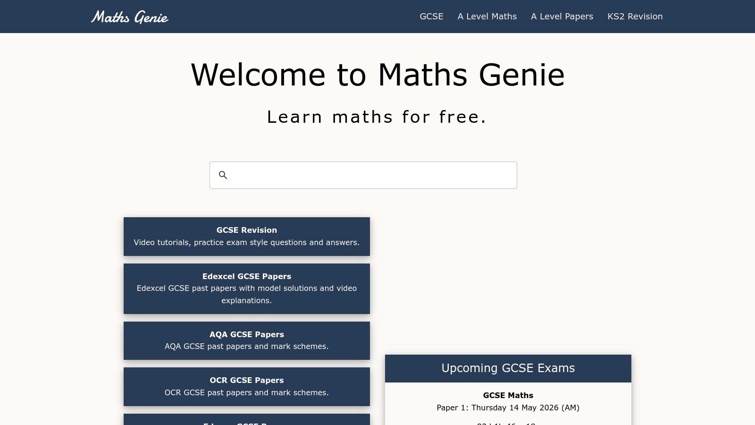The height and width of the screenshot is (425, 755).
Task: Focus the site search box
Action: coord(363,175)
